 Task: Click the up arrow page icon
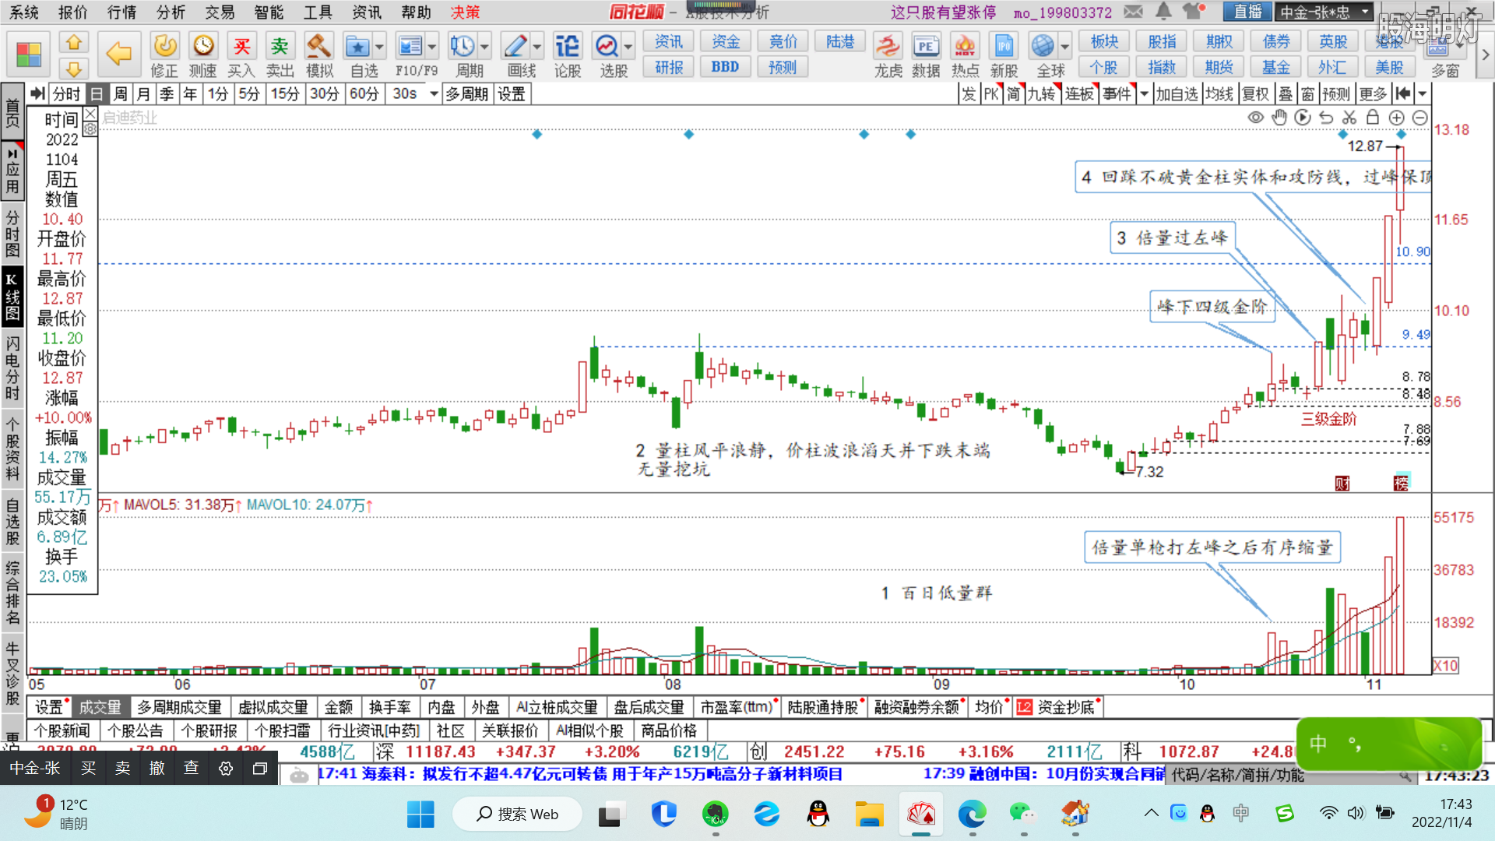pyautogui.click(x=73, y=42)
